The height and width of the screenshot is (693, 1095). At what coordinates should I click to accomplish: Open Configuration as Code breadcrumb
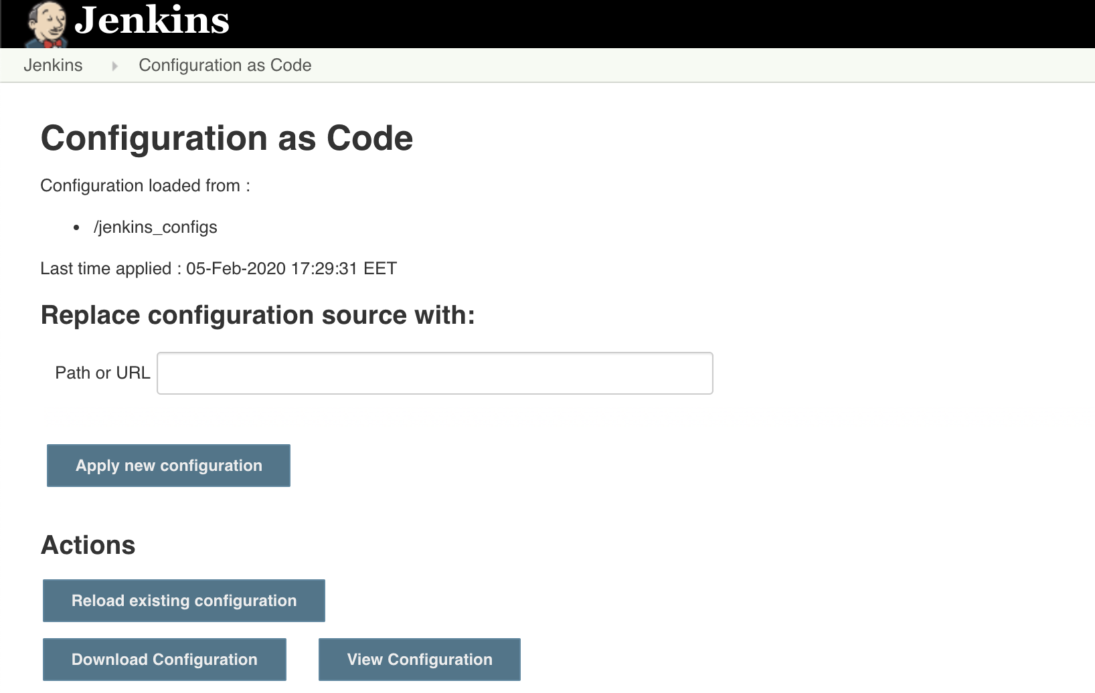(x=225, y=65)
